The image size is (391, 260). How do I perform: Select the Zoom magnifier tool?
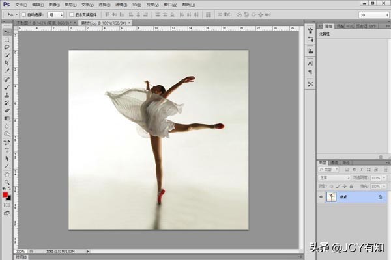7,183
